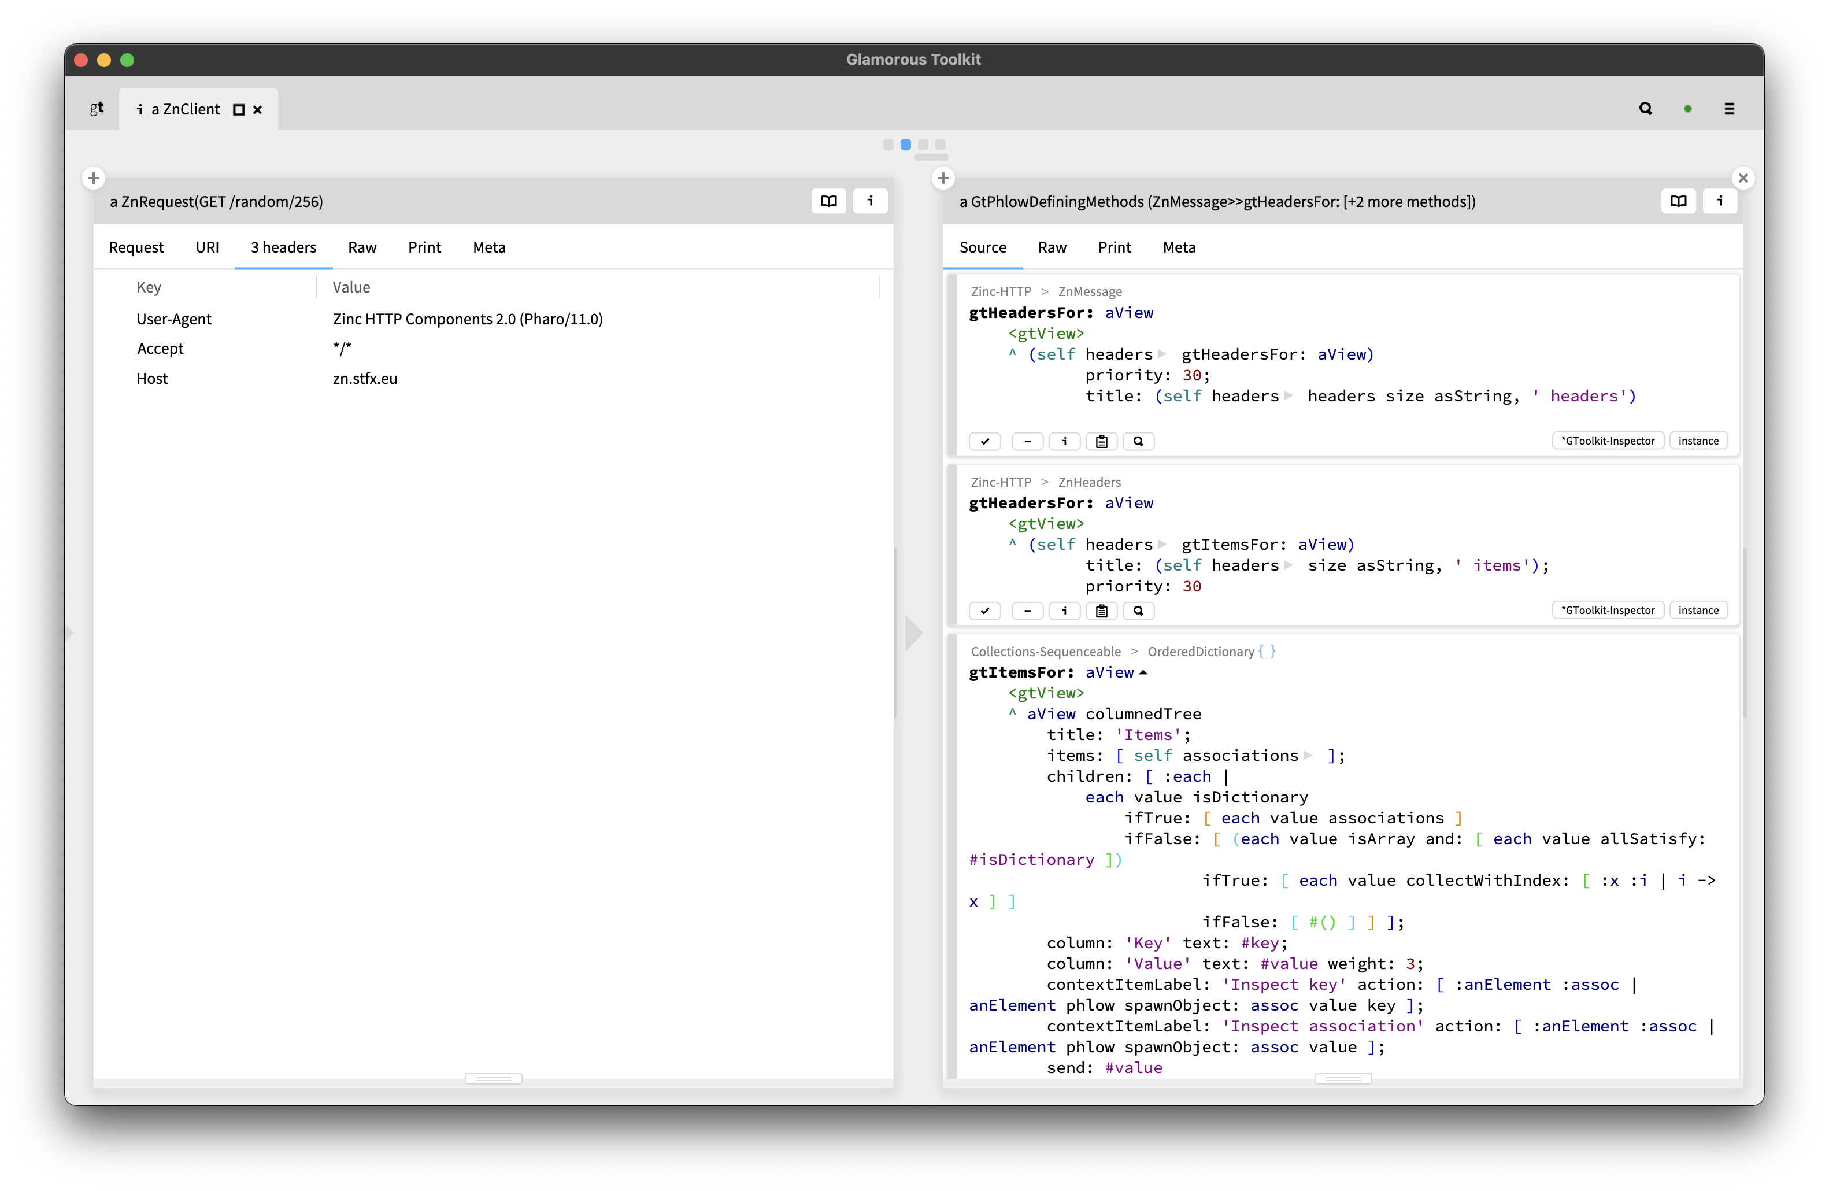Viewport: 1829px width, 1191px height.
Task: Toggle pin on the ZnClient tab
Action: point(238,108)
